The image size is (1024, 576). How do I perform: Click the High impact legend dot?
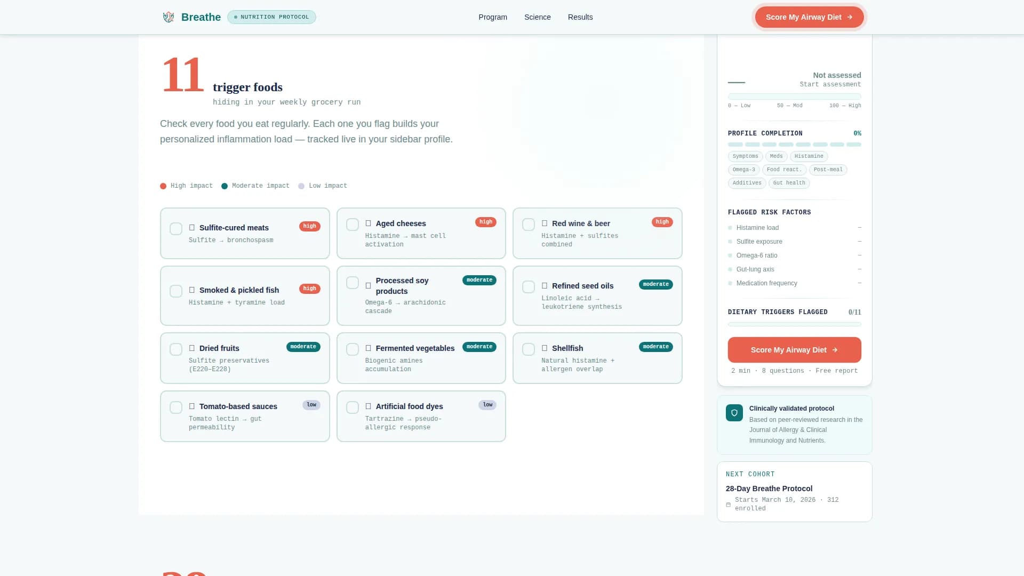click(163, 186)
